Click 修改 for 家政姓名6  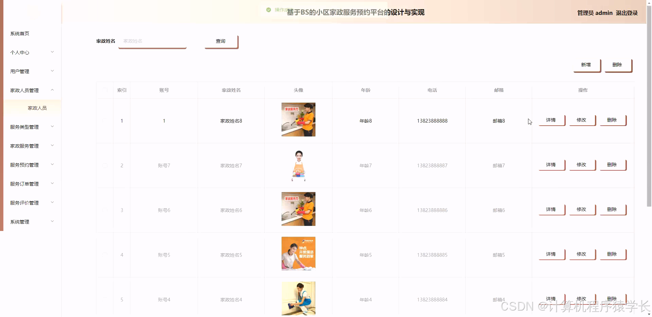(x=581, y=209)
